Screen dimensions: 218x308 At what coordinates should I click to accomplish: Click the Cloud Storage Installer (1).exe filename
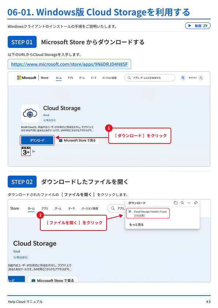(x=150, y=212)
